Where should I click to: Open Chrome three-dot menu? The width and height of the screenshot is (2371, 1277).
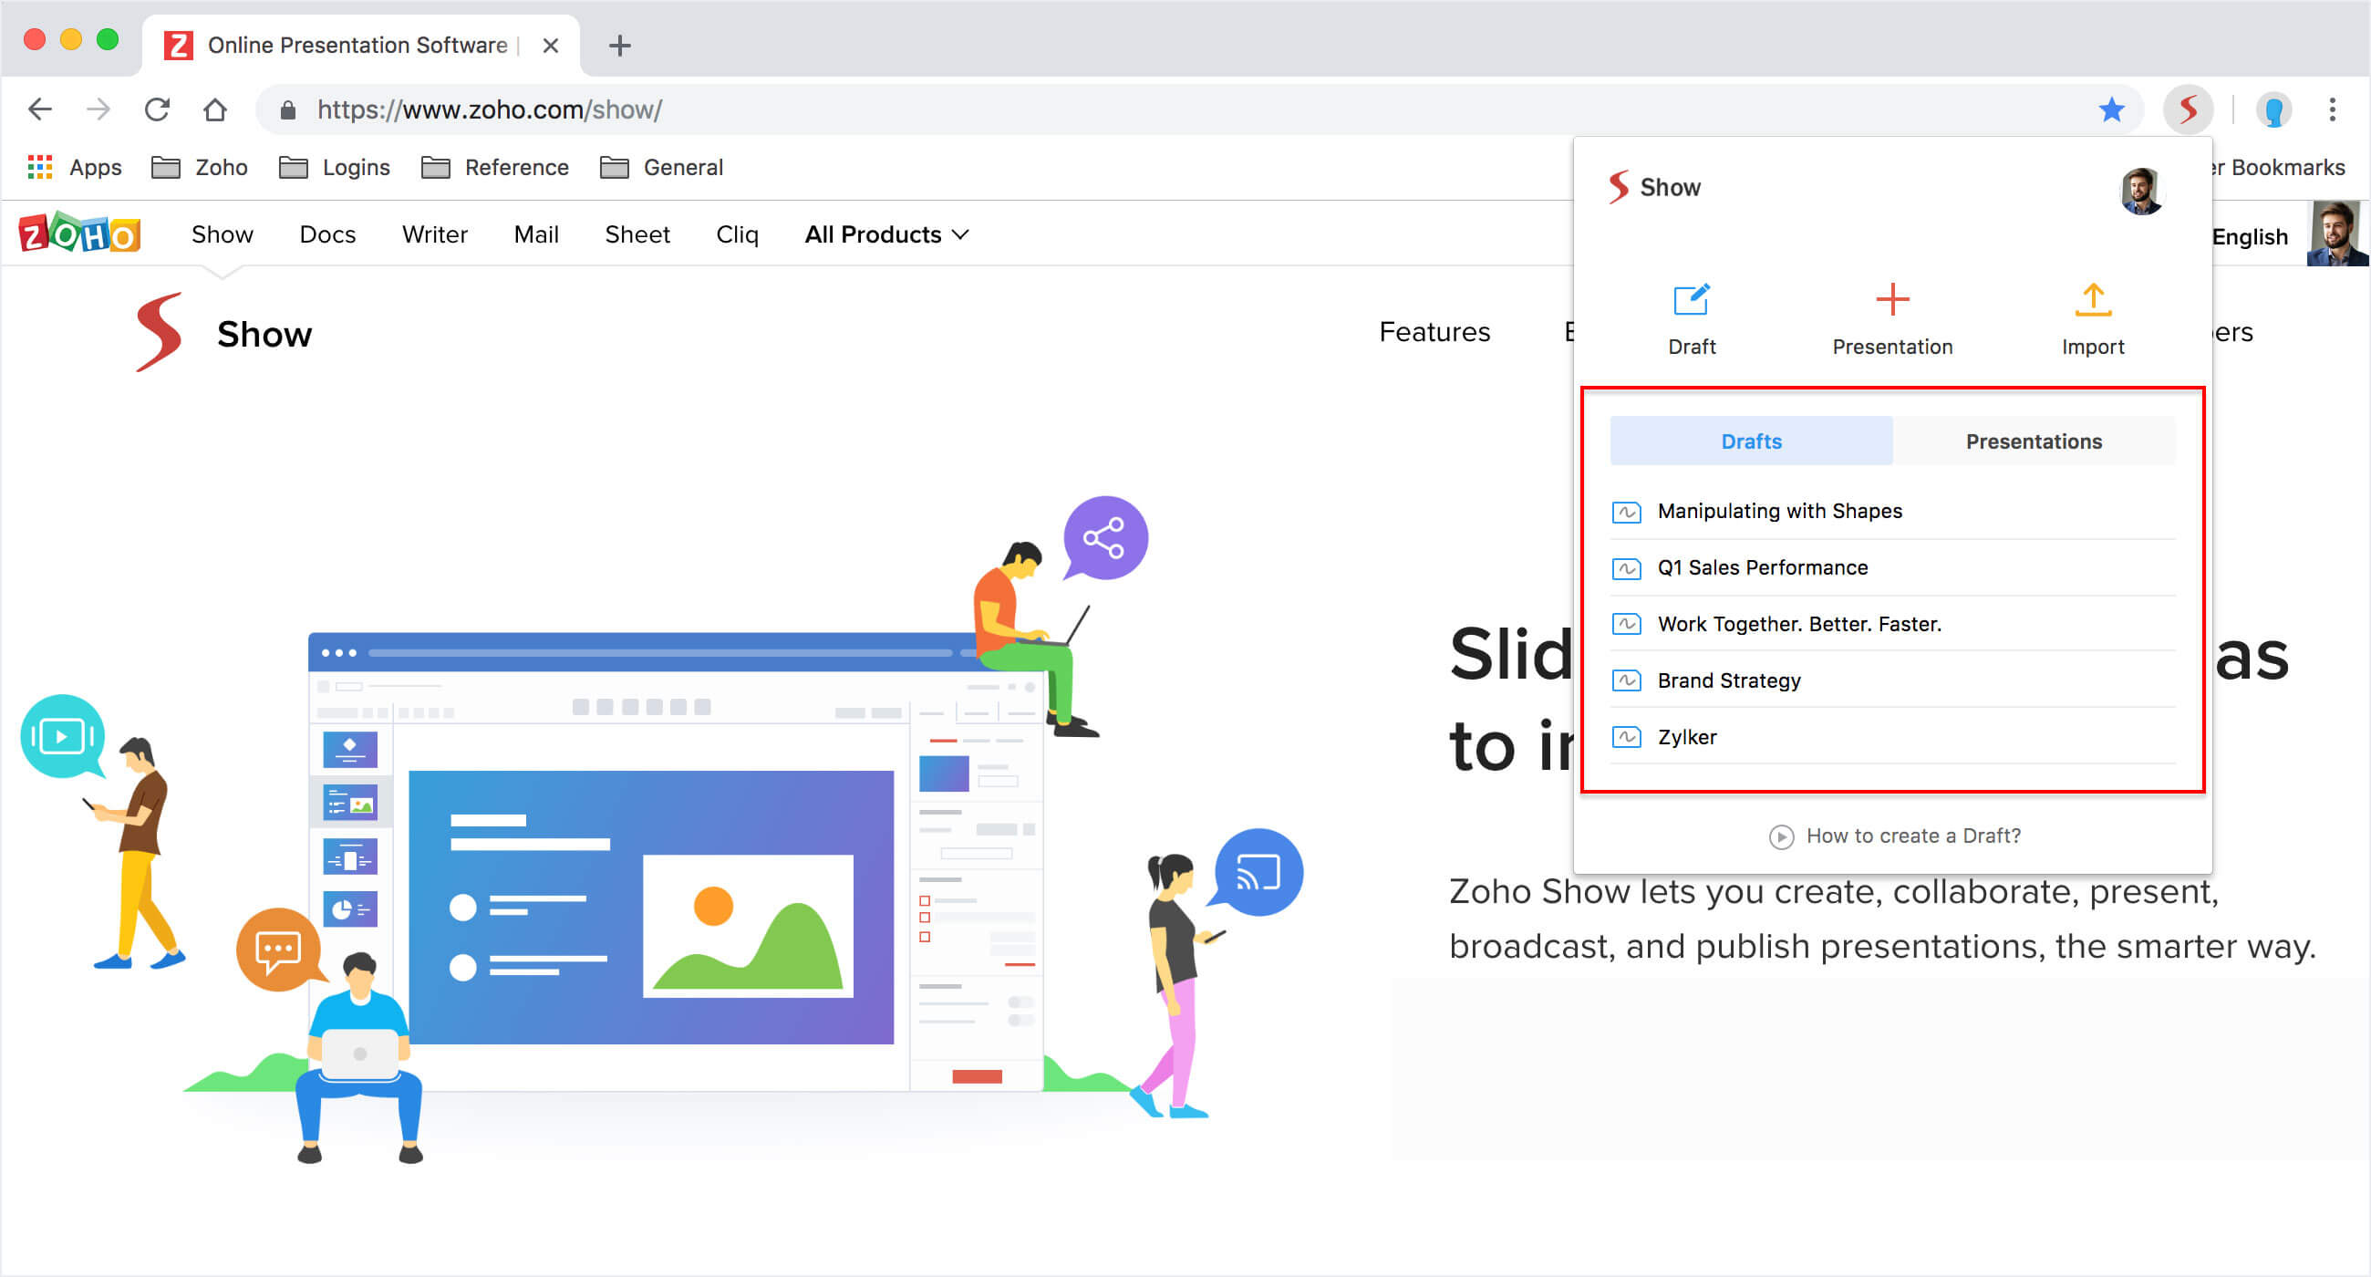coord(2332,110)
